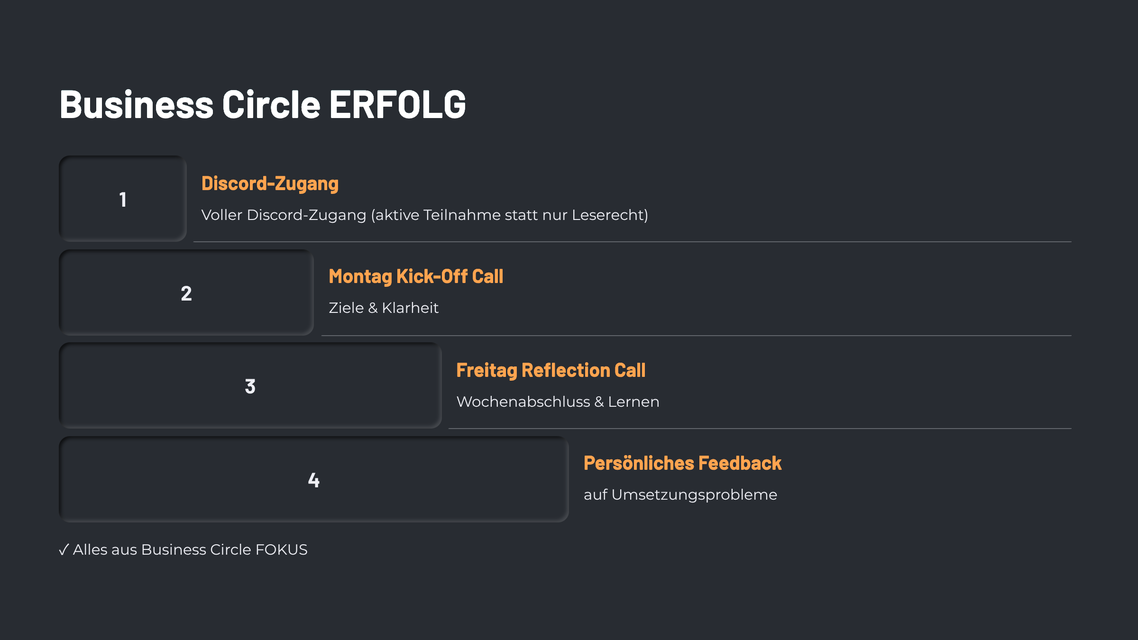Image resolution: width=1138 pixels, height=640 pixels.
Task: Click the step 3 box
Action: click(x=250, y=386)
